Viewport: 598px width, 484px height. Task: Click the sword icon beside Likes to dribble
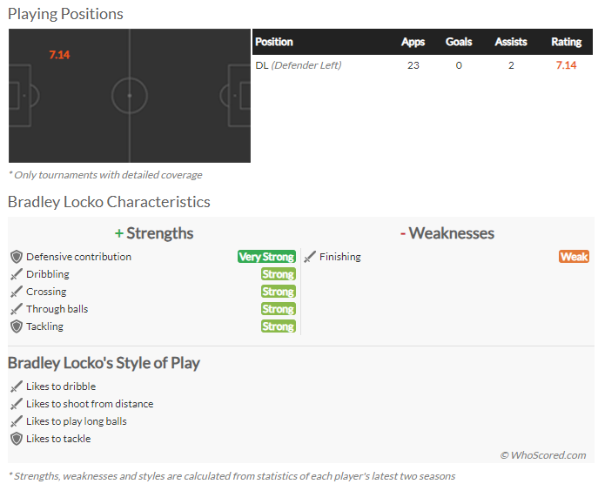pyautogui.click(x=17, y=387)
